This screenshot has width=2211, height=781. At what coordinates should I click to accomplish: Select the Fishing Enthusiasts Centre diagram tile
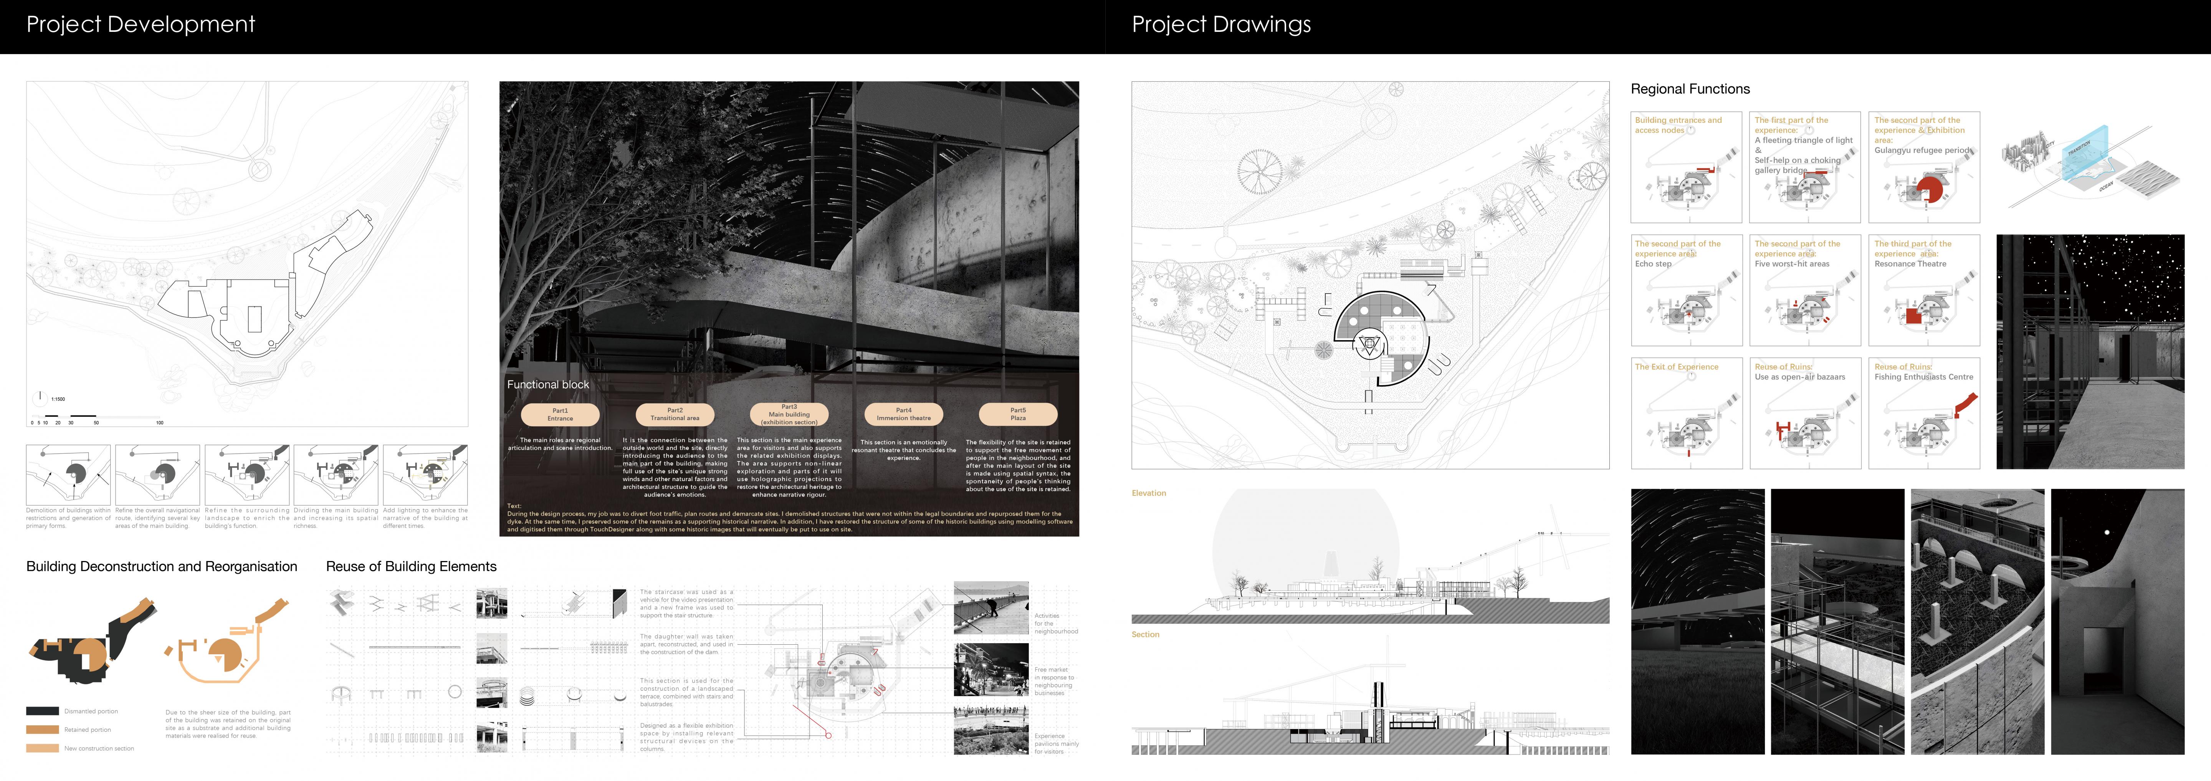click(x=1923, y=413)
